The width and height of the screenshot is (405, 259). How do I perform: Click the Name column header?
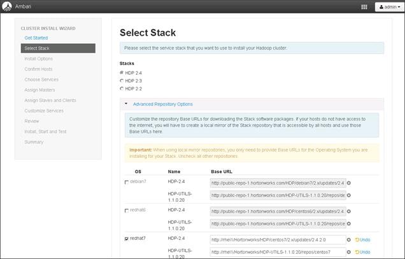point(174,171)
